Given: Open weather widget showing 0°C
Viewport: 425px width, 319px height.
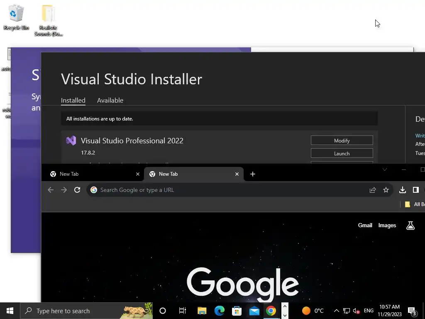Looking at the screenshot, I should click(313, 311).
